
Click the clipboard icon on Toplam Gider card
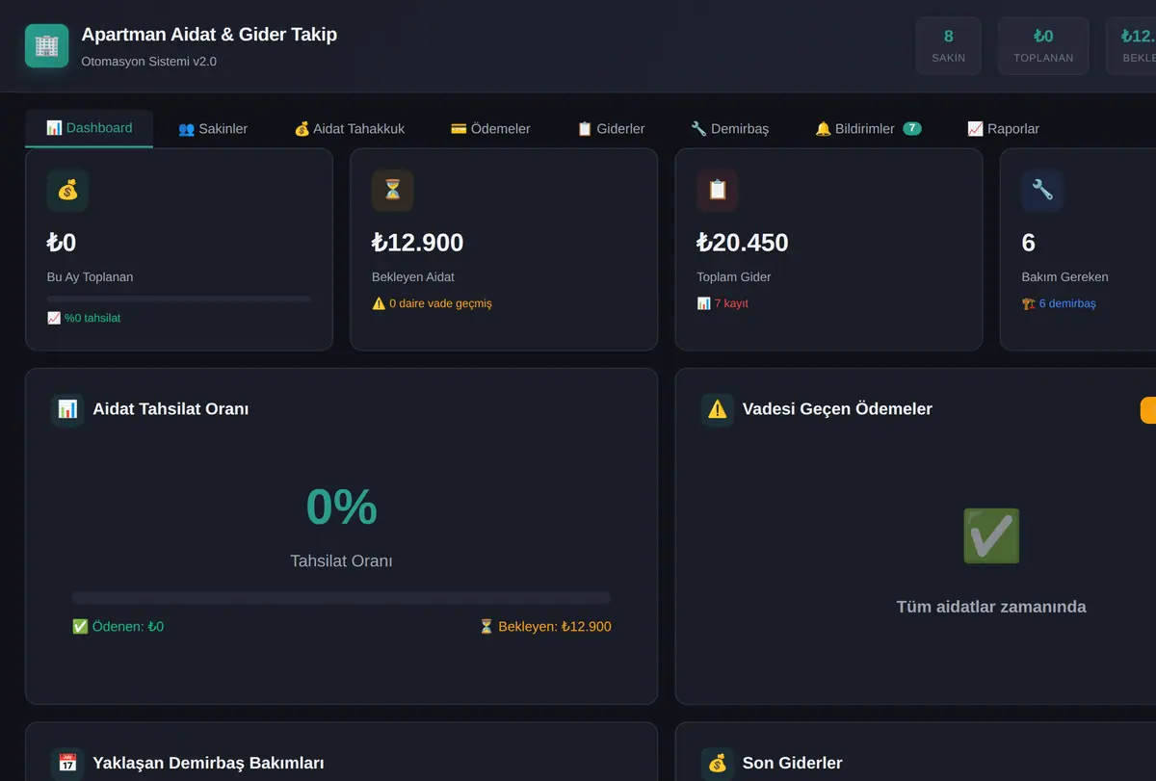718,191
